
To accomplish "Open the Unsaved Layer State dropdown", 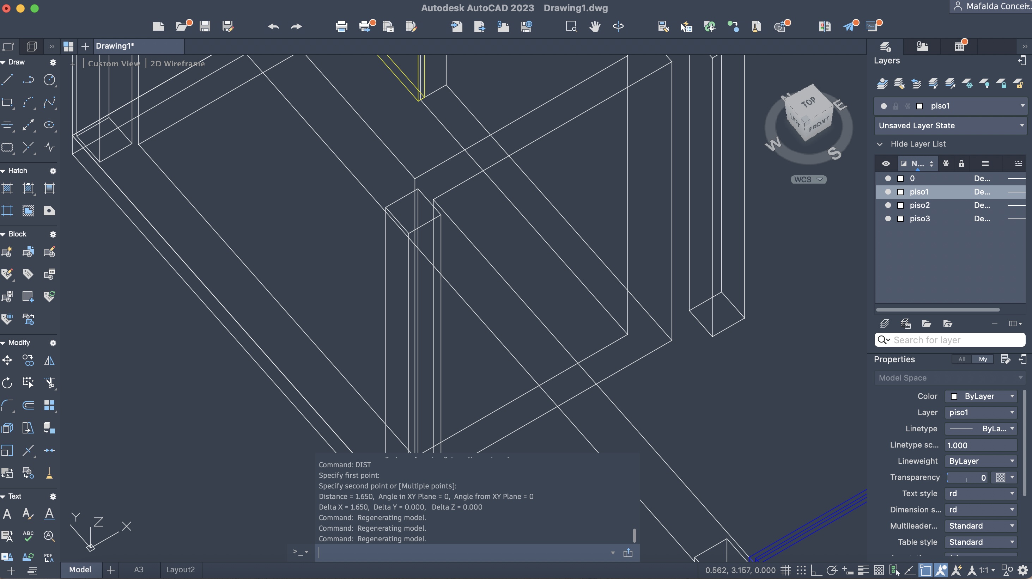I will click(x=950, y=125).
